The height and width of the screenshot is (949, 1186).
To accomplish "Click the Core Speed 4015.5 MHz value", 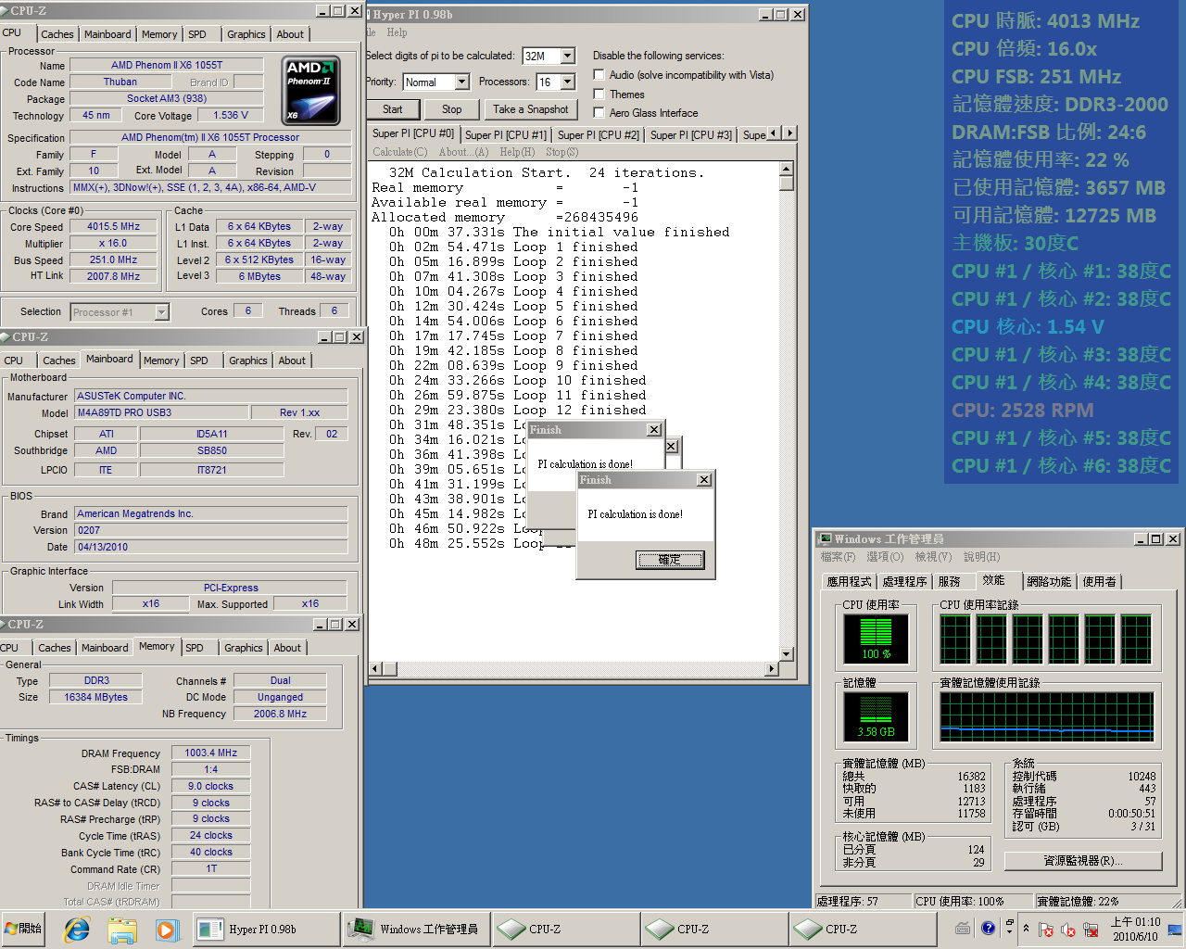I will (113, 226).
